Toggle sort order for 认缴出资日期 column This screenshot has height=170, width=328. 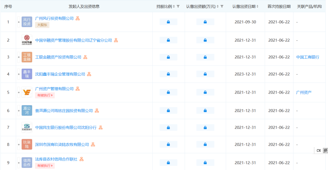pos(258,6)
